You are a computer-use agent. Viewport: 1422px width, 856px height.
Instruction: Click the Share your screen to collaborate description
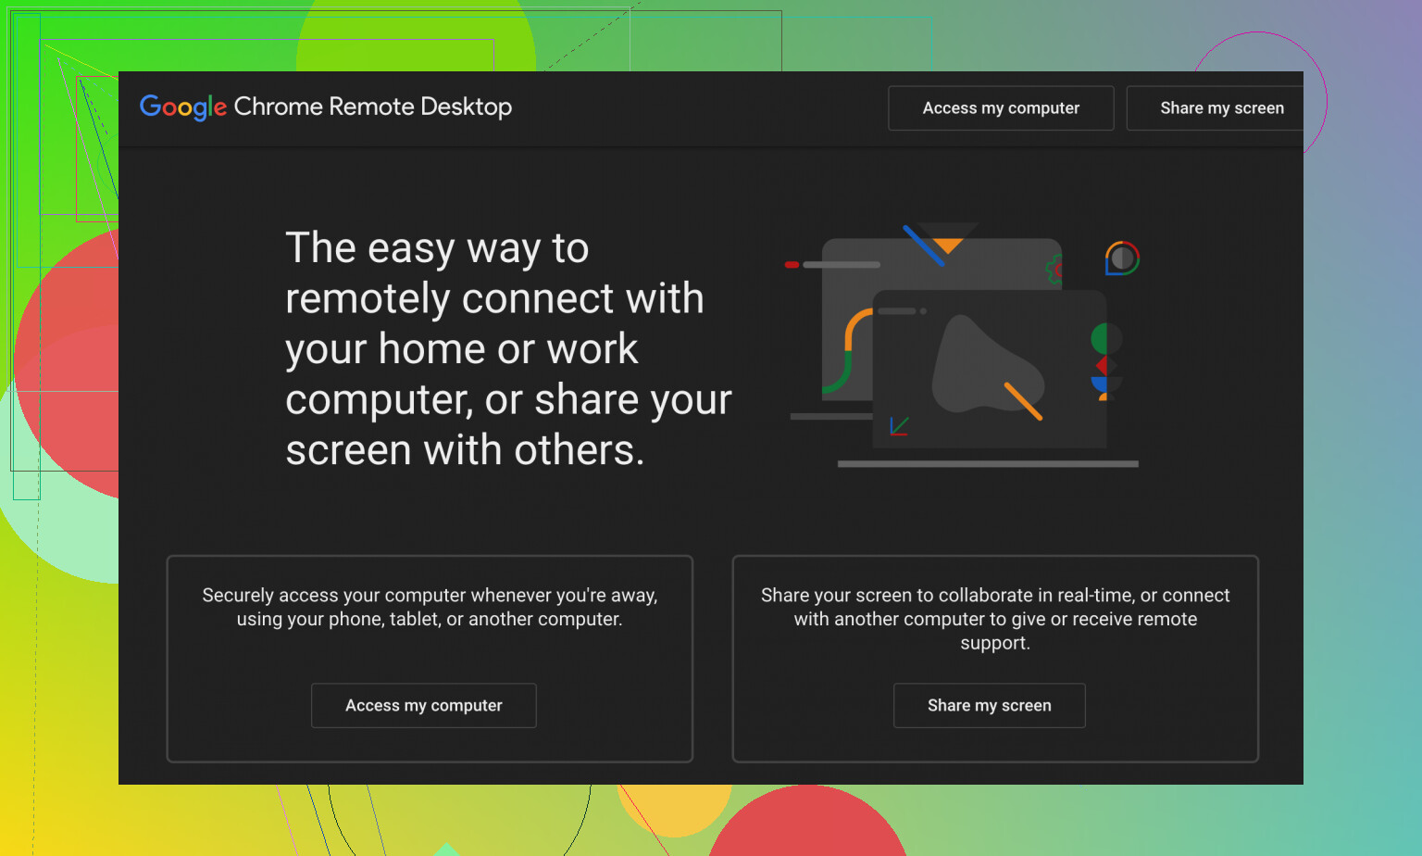[994, 618]
